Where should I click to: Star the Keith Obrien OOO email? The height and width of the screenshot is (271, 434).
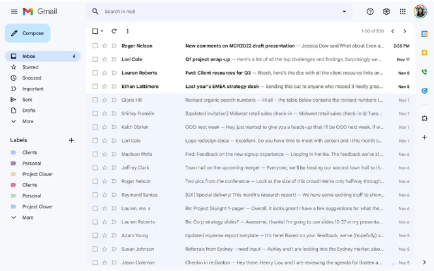coord(104,127)
